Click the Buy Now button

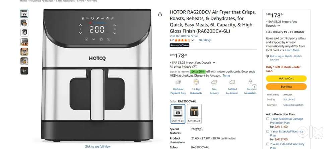(x=286, y=87)
